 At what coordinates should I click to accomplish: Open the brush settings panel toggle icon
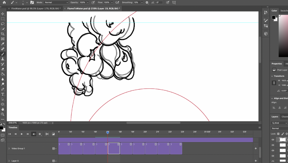[x=32, y=2]
